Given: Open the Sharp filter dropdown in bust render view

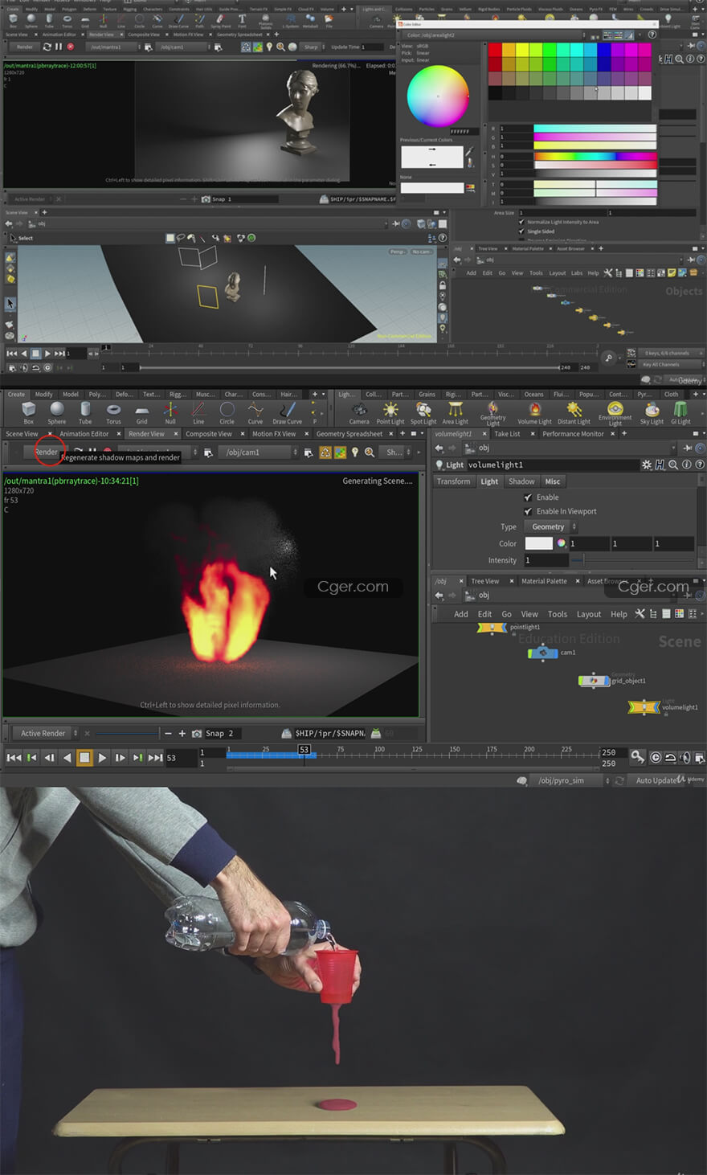Looking at the screenshot, I should 313,47.
